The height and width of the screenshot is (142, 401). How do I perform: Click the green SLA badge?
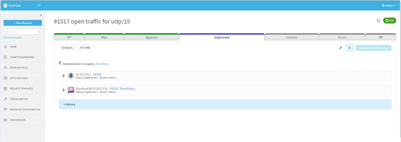point(390,20)
